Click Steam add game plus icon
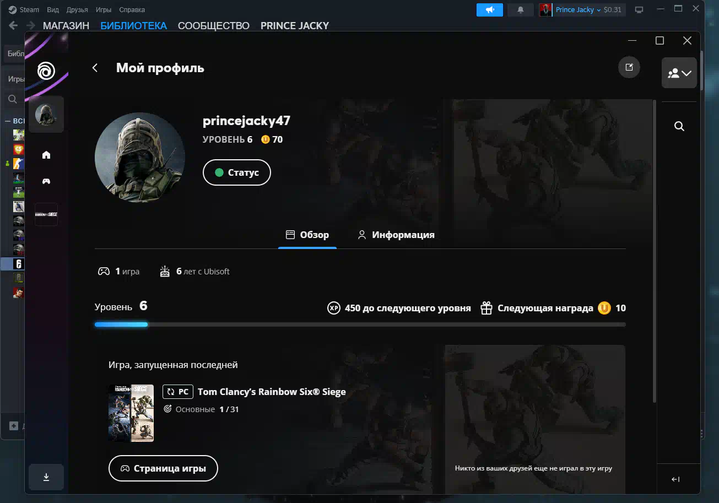Screen dimensions: 719x503 point(14,426)
